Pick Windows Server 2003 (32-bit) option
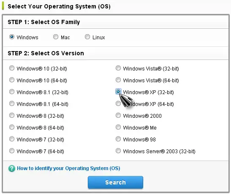The width and height of the screenshot is (231, 195). [118, 151]
